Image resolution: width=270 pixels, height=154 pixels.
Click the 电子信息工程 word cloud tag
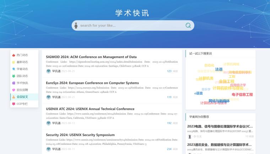242,95
